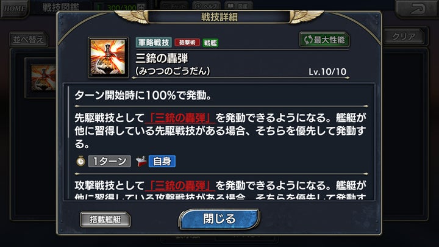The width and height of the screenshot is (439, 247).
Task: Click the refresh arrows on 最大性能
Action: (x=308, y=40)
